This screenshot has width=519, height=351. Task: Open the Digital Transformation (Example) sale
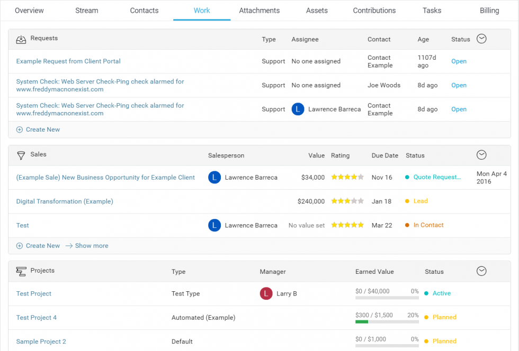65,201
